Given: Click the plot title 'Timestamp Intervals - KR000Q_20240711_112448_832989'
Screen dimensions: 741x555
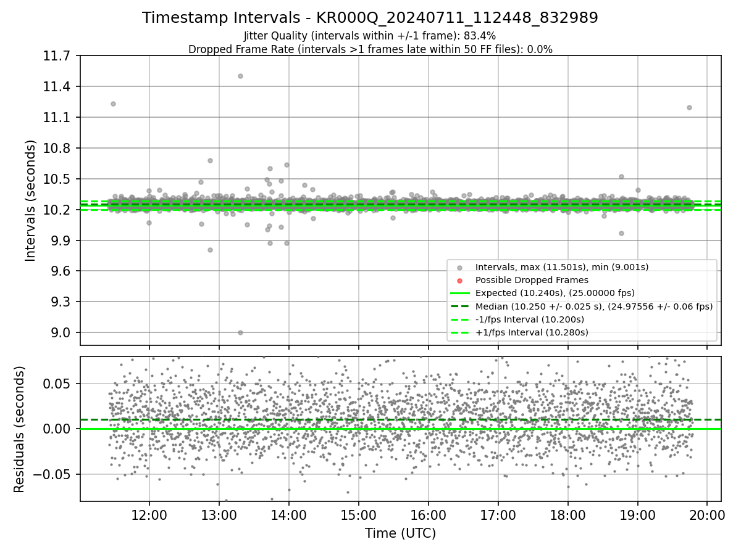Looking at the screenshot, I should (x=370, y=18).
